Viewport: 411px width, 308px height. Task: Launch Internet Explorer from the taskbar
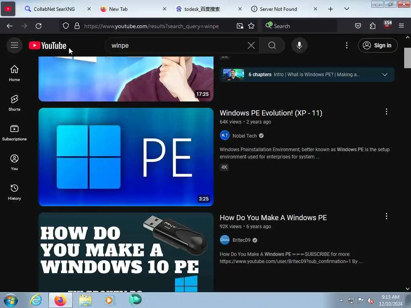[x=36, y=300]
